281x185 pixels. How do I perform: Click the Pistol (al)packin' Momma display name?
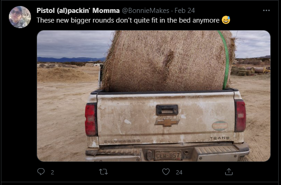pos(78,11)
